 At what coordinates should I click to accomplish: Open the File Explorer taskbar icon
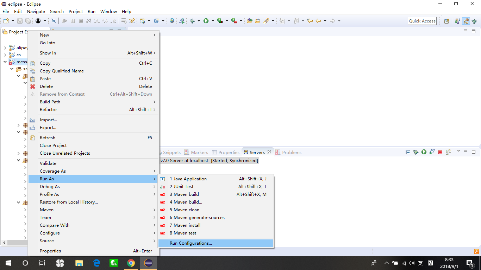pos(79,263)
